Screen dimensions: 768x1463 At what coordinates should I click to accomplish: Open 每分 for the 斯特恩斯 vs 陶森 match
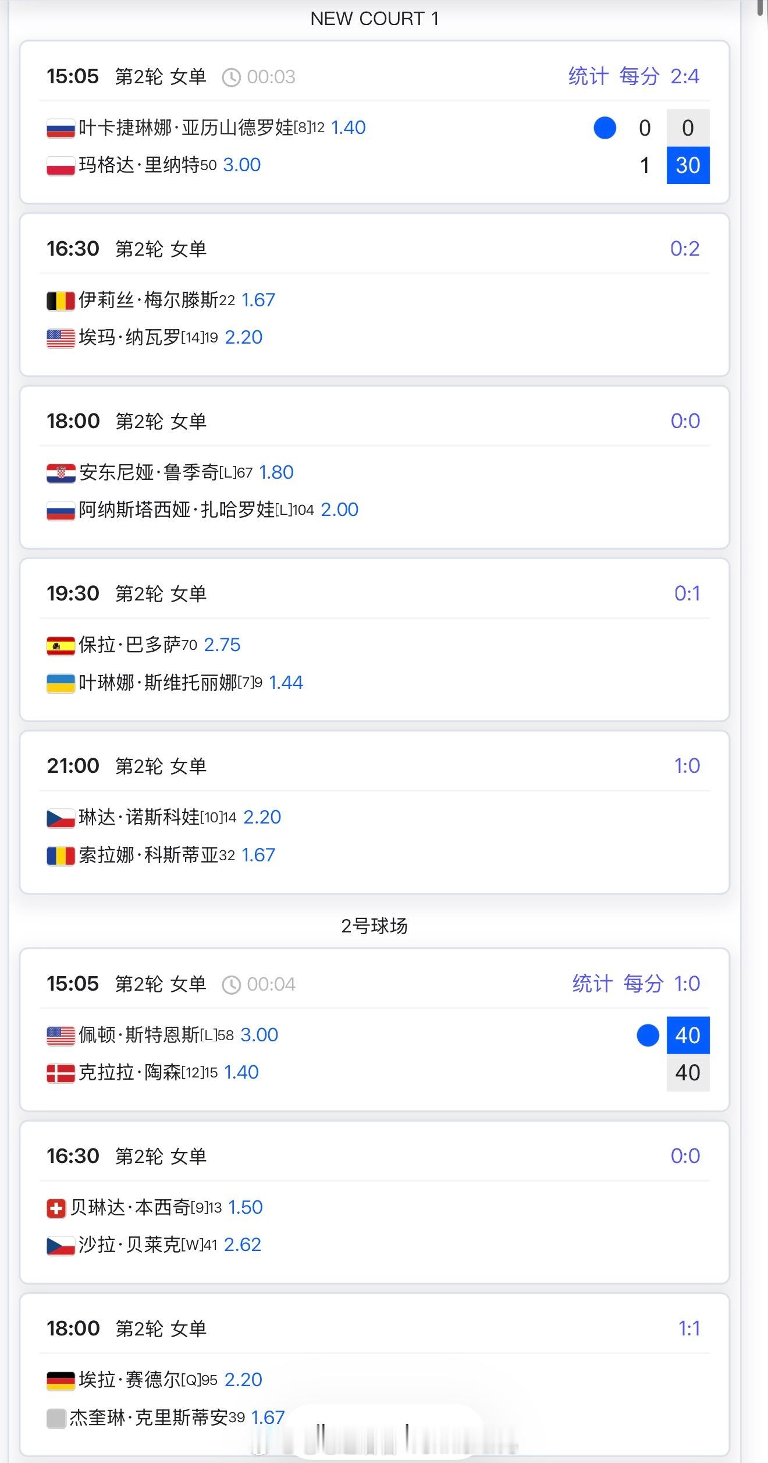[643, 984]
